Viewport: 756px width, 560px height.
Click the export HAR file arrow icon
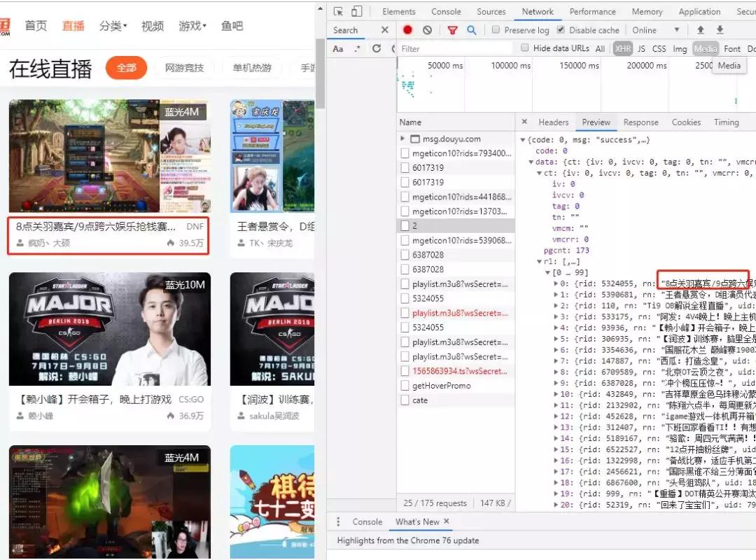click(x=720, y=30)
